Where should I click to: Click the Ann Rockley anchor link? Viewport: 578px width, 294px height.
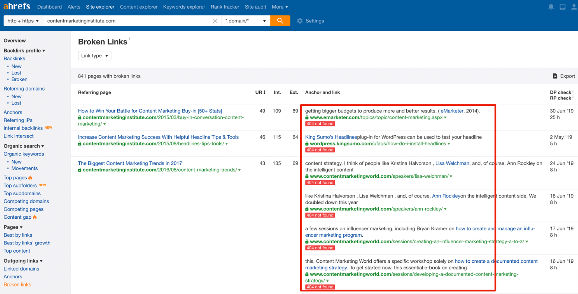(446, 196)
